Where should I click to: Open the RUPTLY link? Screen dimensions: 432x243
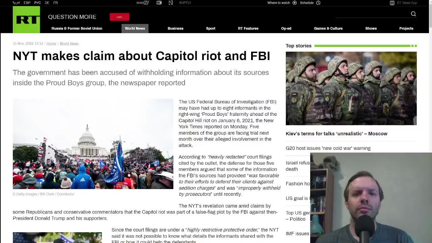point(185,3)
